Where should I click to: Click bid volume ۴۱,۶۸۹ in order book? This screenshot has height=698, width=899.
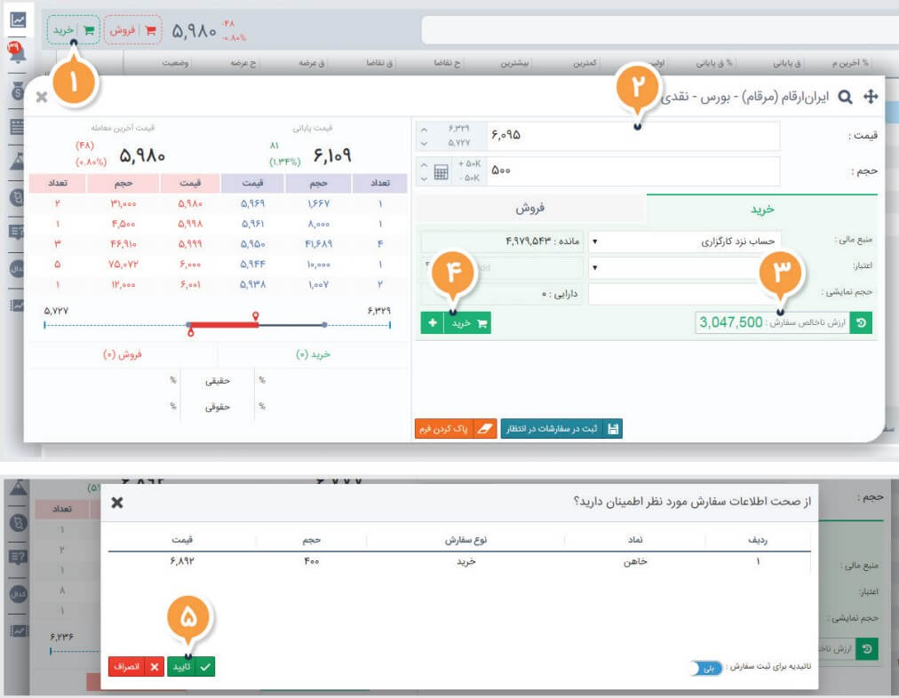319,243
